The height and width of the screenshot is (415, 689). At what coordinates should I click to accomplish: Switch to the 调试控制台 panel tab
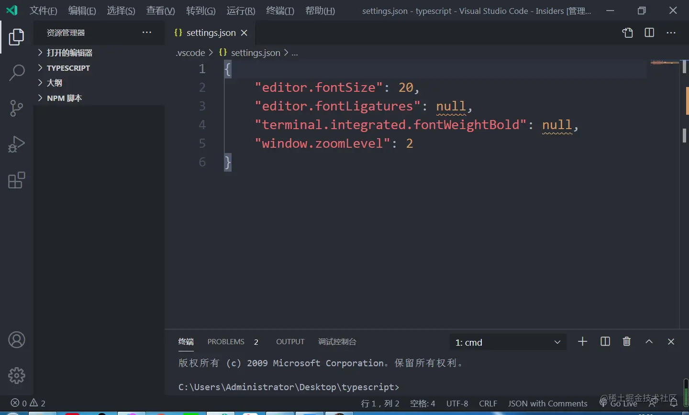[337, 341]
